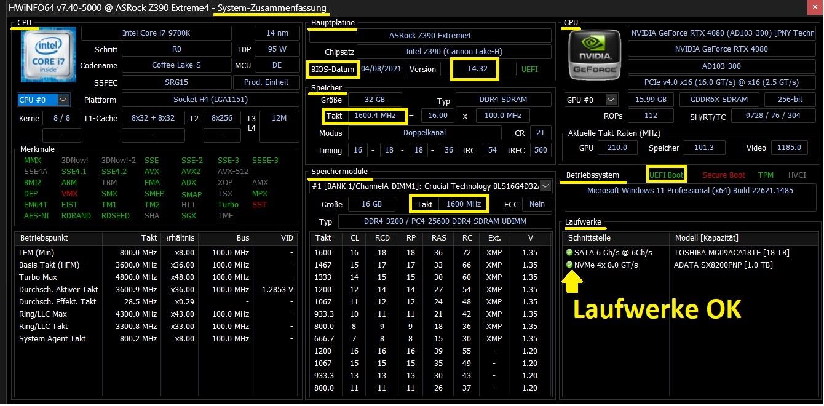The width and height of the screenshot is (824, 406).
Task: Click the red Secure Boot label
Action: click(724, 175)
